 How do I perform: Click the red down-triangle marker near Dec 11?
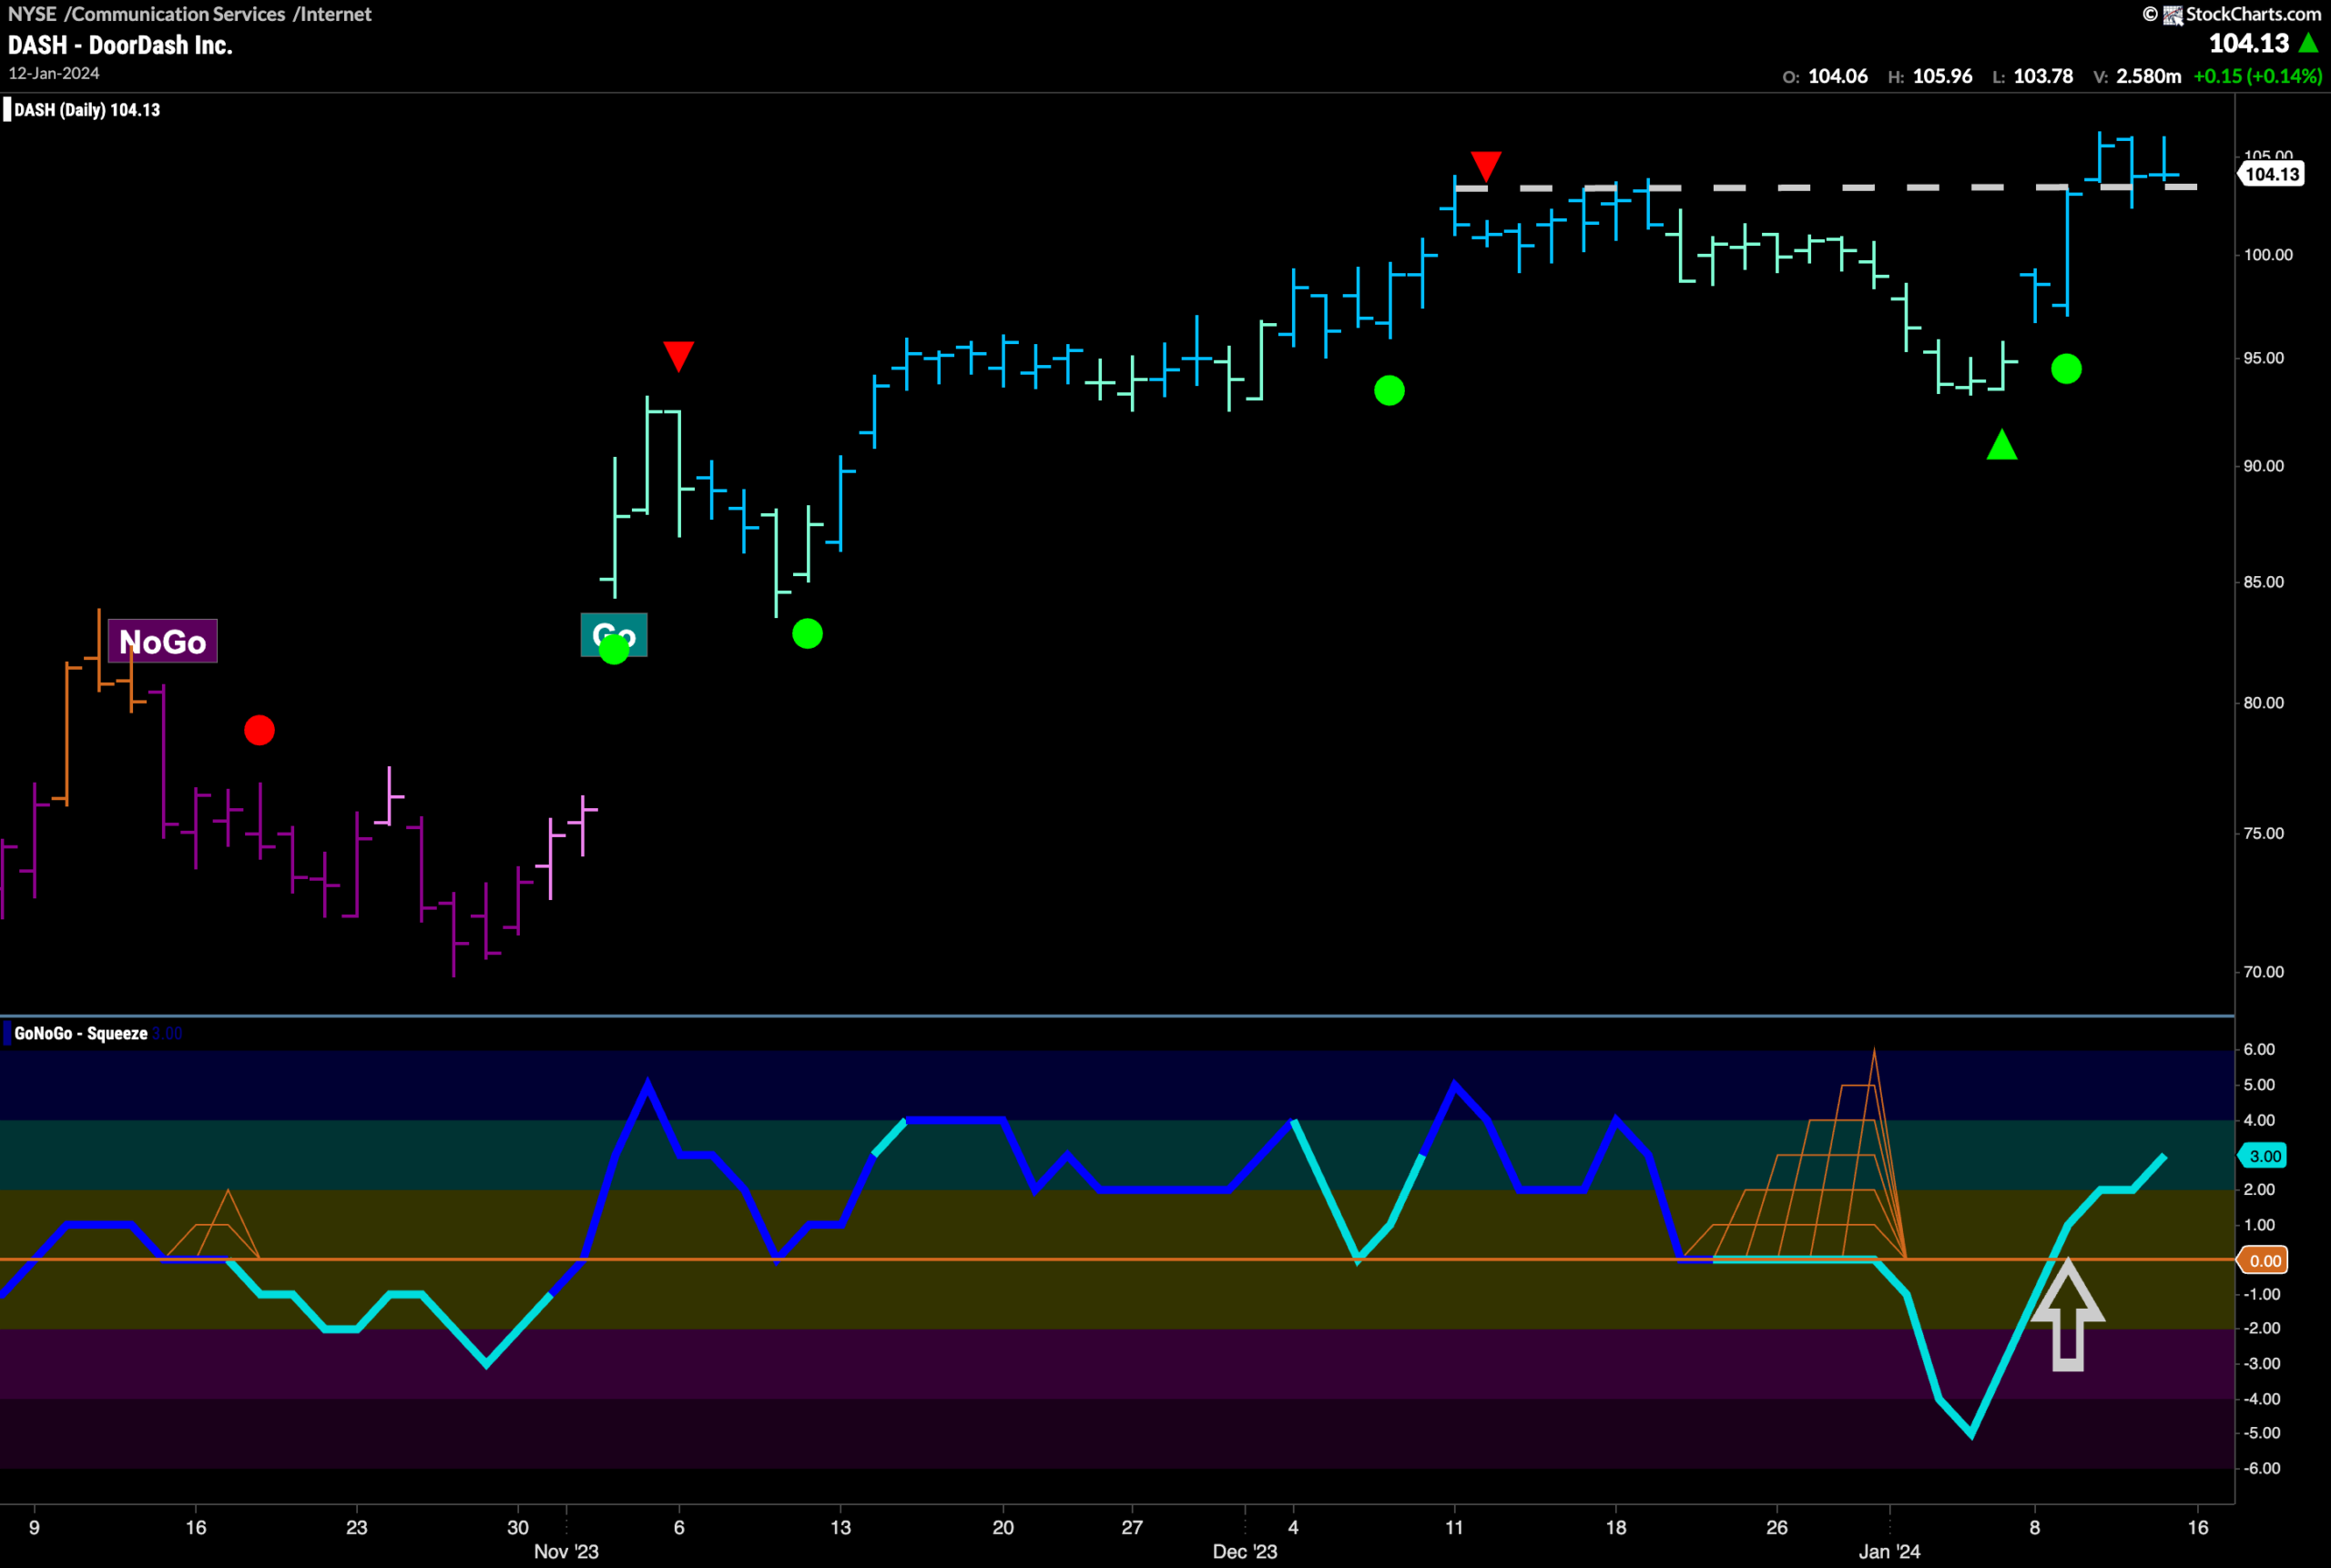pos(1486,166)
